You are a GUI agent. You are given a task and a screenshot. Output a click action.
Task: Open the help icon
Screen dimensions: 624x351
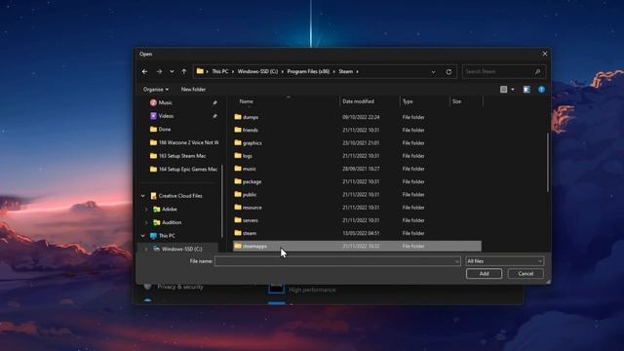pyautogui.click(x=542, y=90)
